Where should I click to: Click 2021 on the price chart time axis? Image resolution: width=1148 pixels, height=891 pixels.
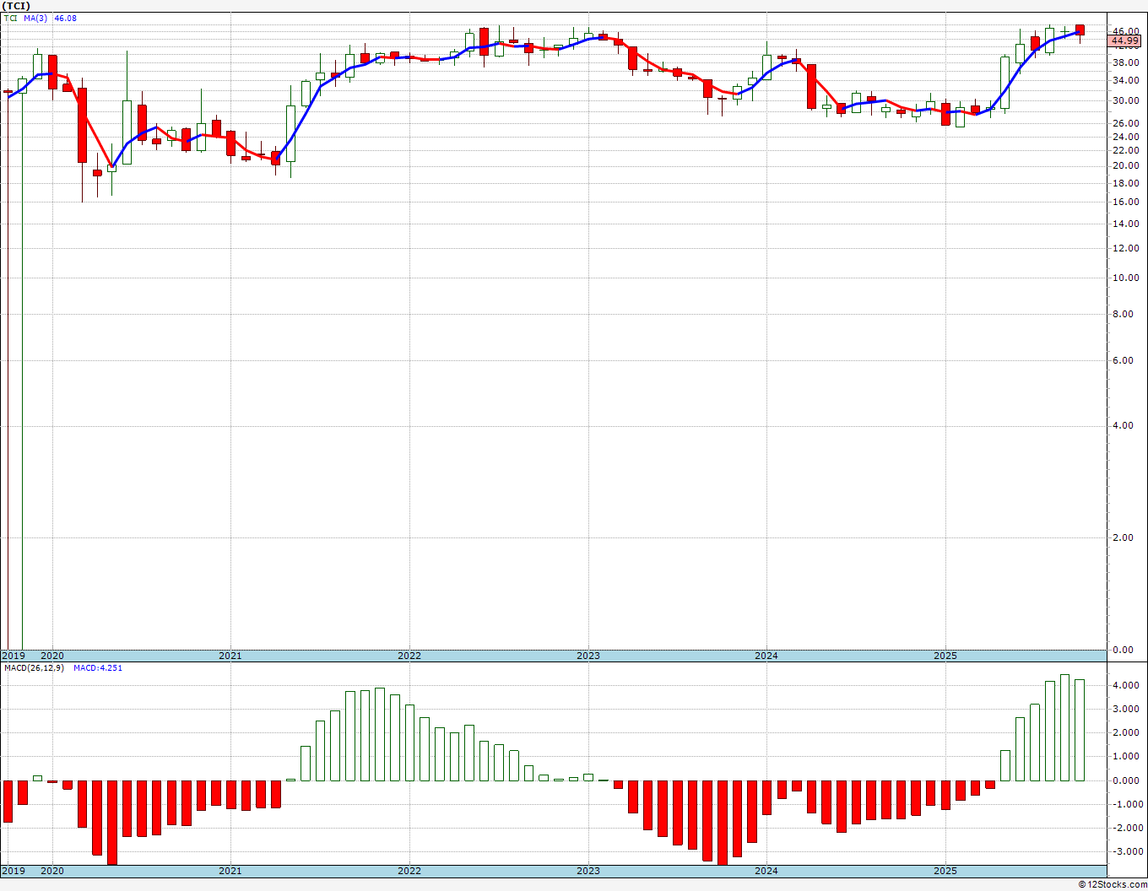[230, 656]
